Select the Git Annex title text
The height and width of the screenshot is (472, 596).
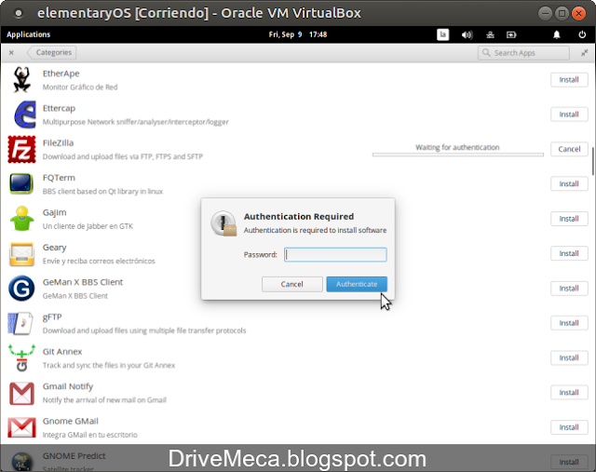pyautogui.click(x=62, y=352)
